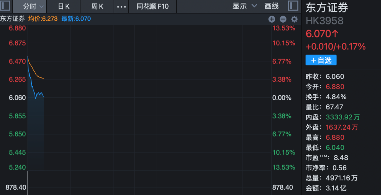Switch to the 周K tab
The width and height of the screenshot is (381, 195).
click(97, 6)
